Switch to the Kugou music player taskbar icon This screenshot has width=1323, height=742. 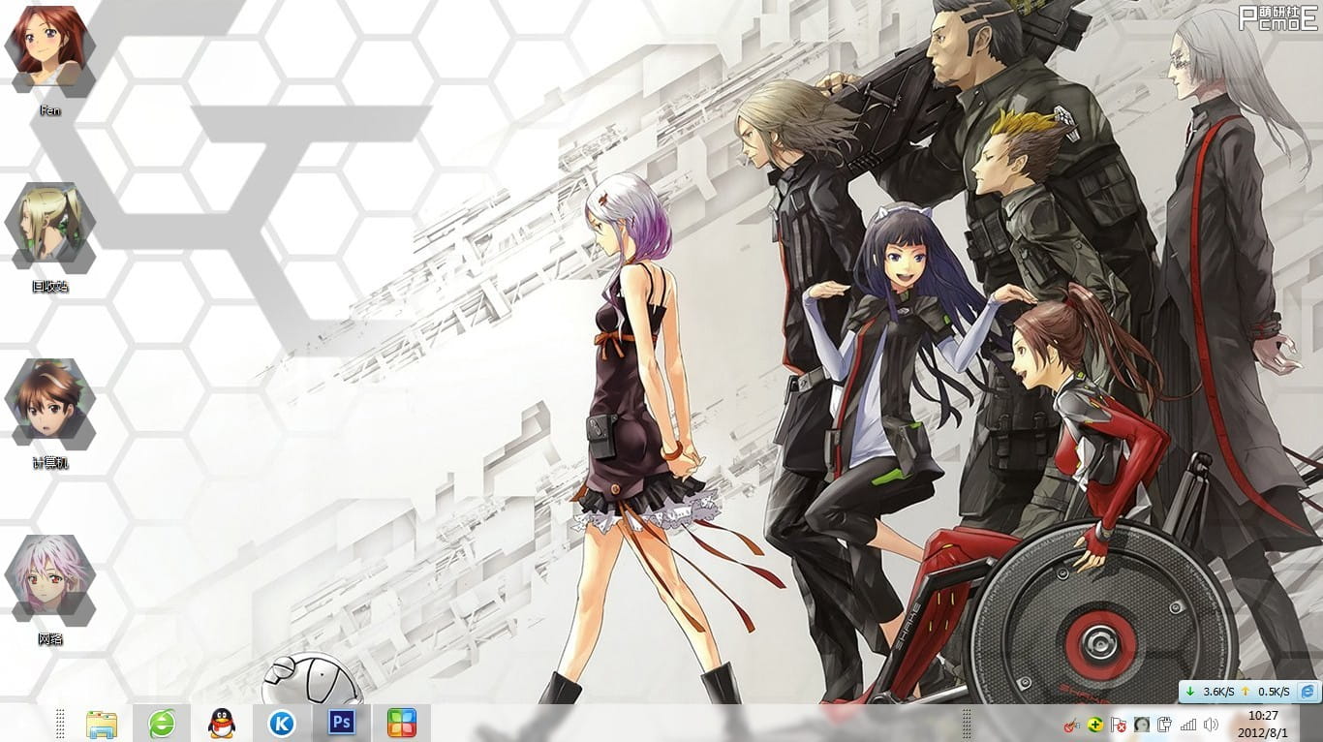(282, 723)
